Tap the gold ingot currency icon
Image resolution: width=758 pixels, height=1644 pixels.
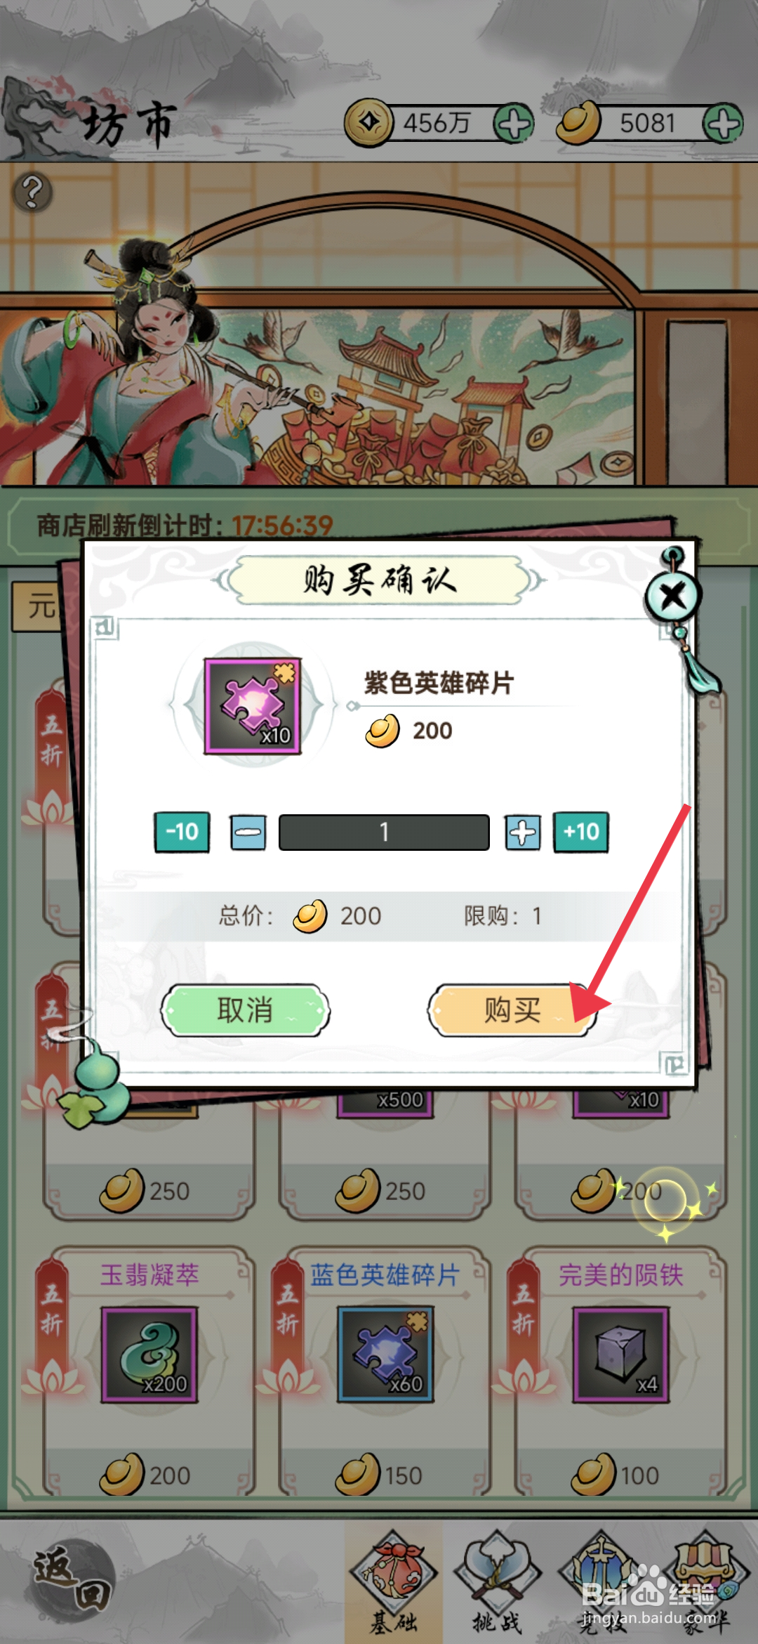click(579, 123)
